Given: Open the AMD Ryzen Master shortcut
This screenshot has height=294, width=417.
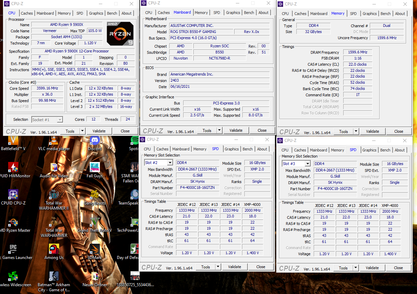Looking at the screenshot, I should coord(13,222).
